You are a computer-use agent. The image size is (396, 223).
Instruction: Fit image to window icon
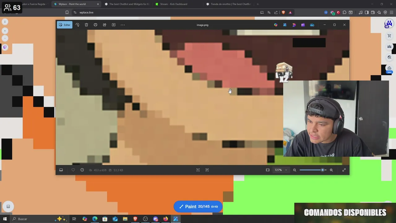tap(268, 170)
